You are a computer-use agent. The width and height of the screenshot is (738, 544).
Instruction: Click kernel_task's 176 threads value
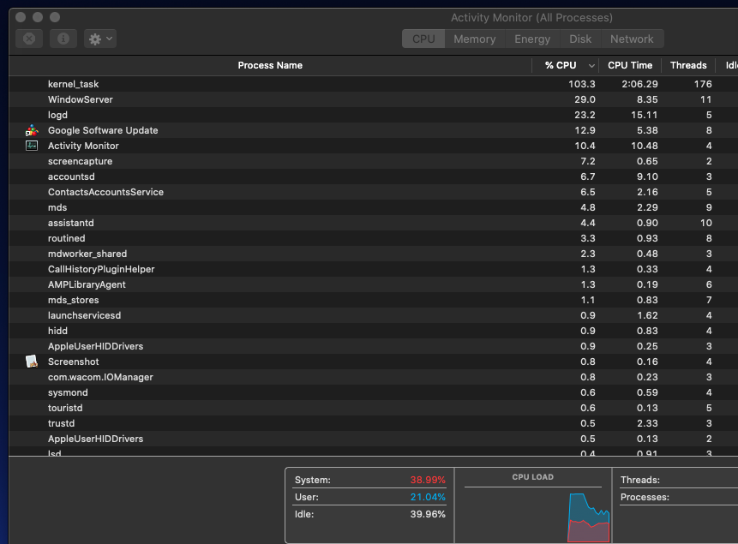point(703,84)
